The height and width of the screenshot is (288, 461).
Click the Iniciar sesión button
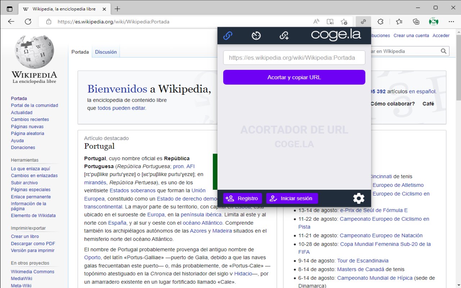click(292, 198)
